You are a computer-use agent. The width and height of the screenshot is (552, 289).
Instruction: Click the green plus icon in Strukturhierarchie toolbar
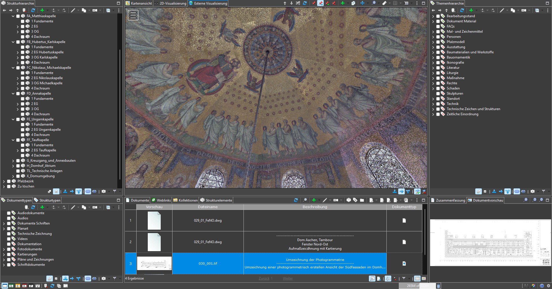coord(42,10)
